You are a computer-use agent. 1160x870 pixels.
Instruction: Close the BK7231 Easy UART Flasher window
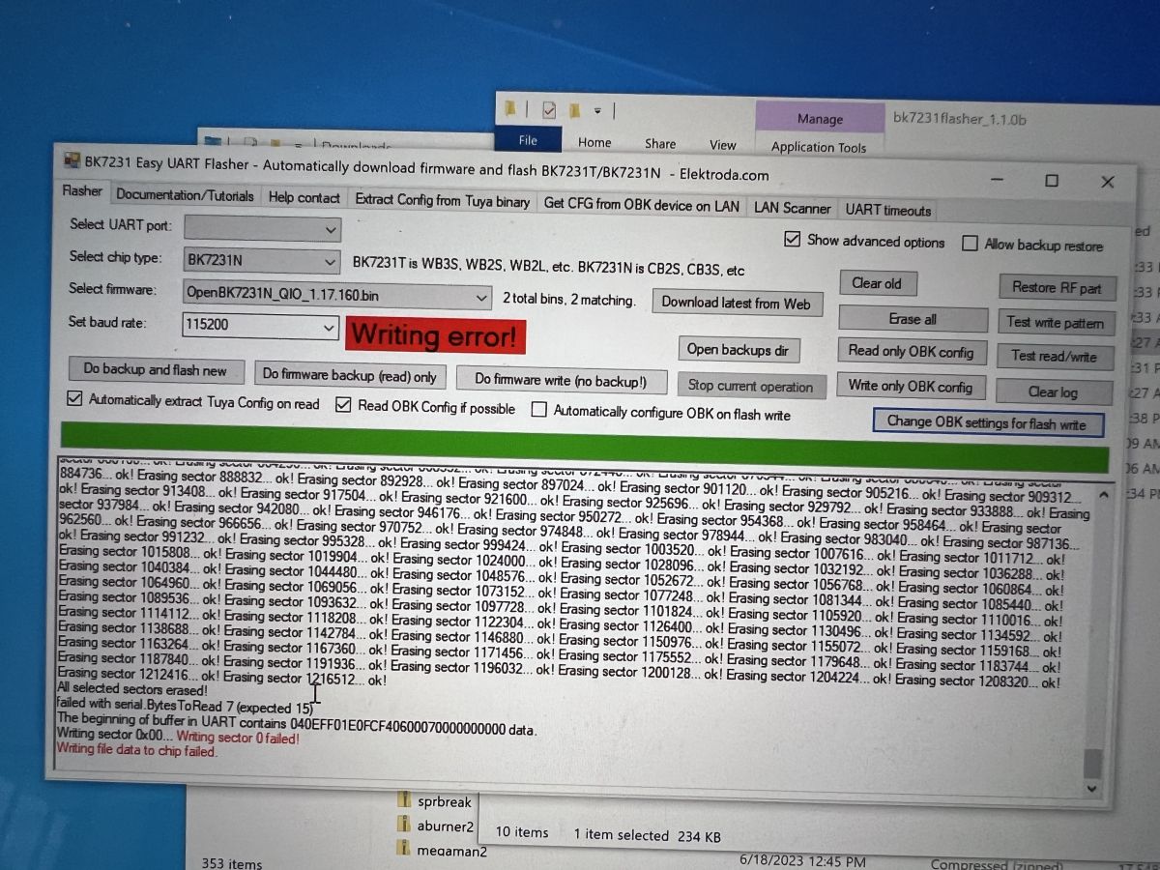point(1108,182)
